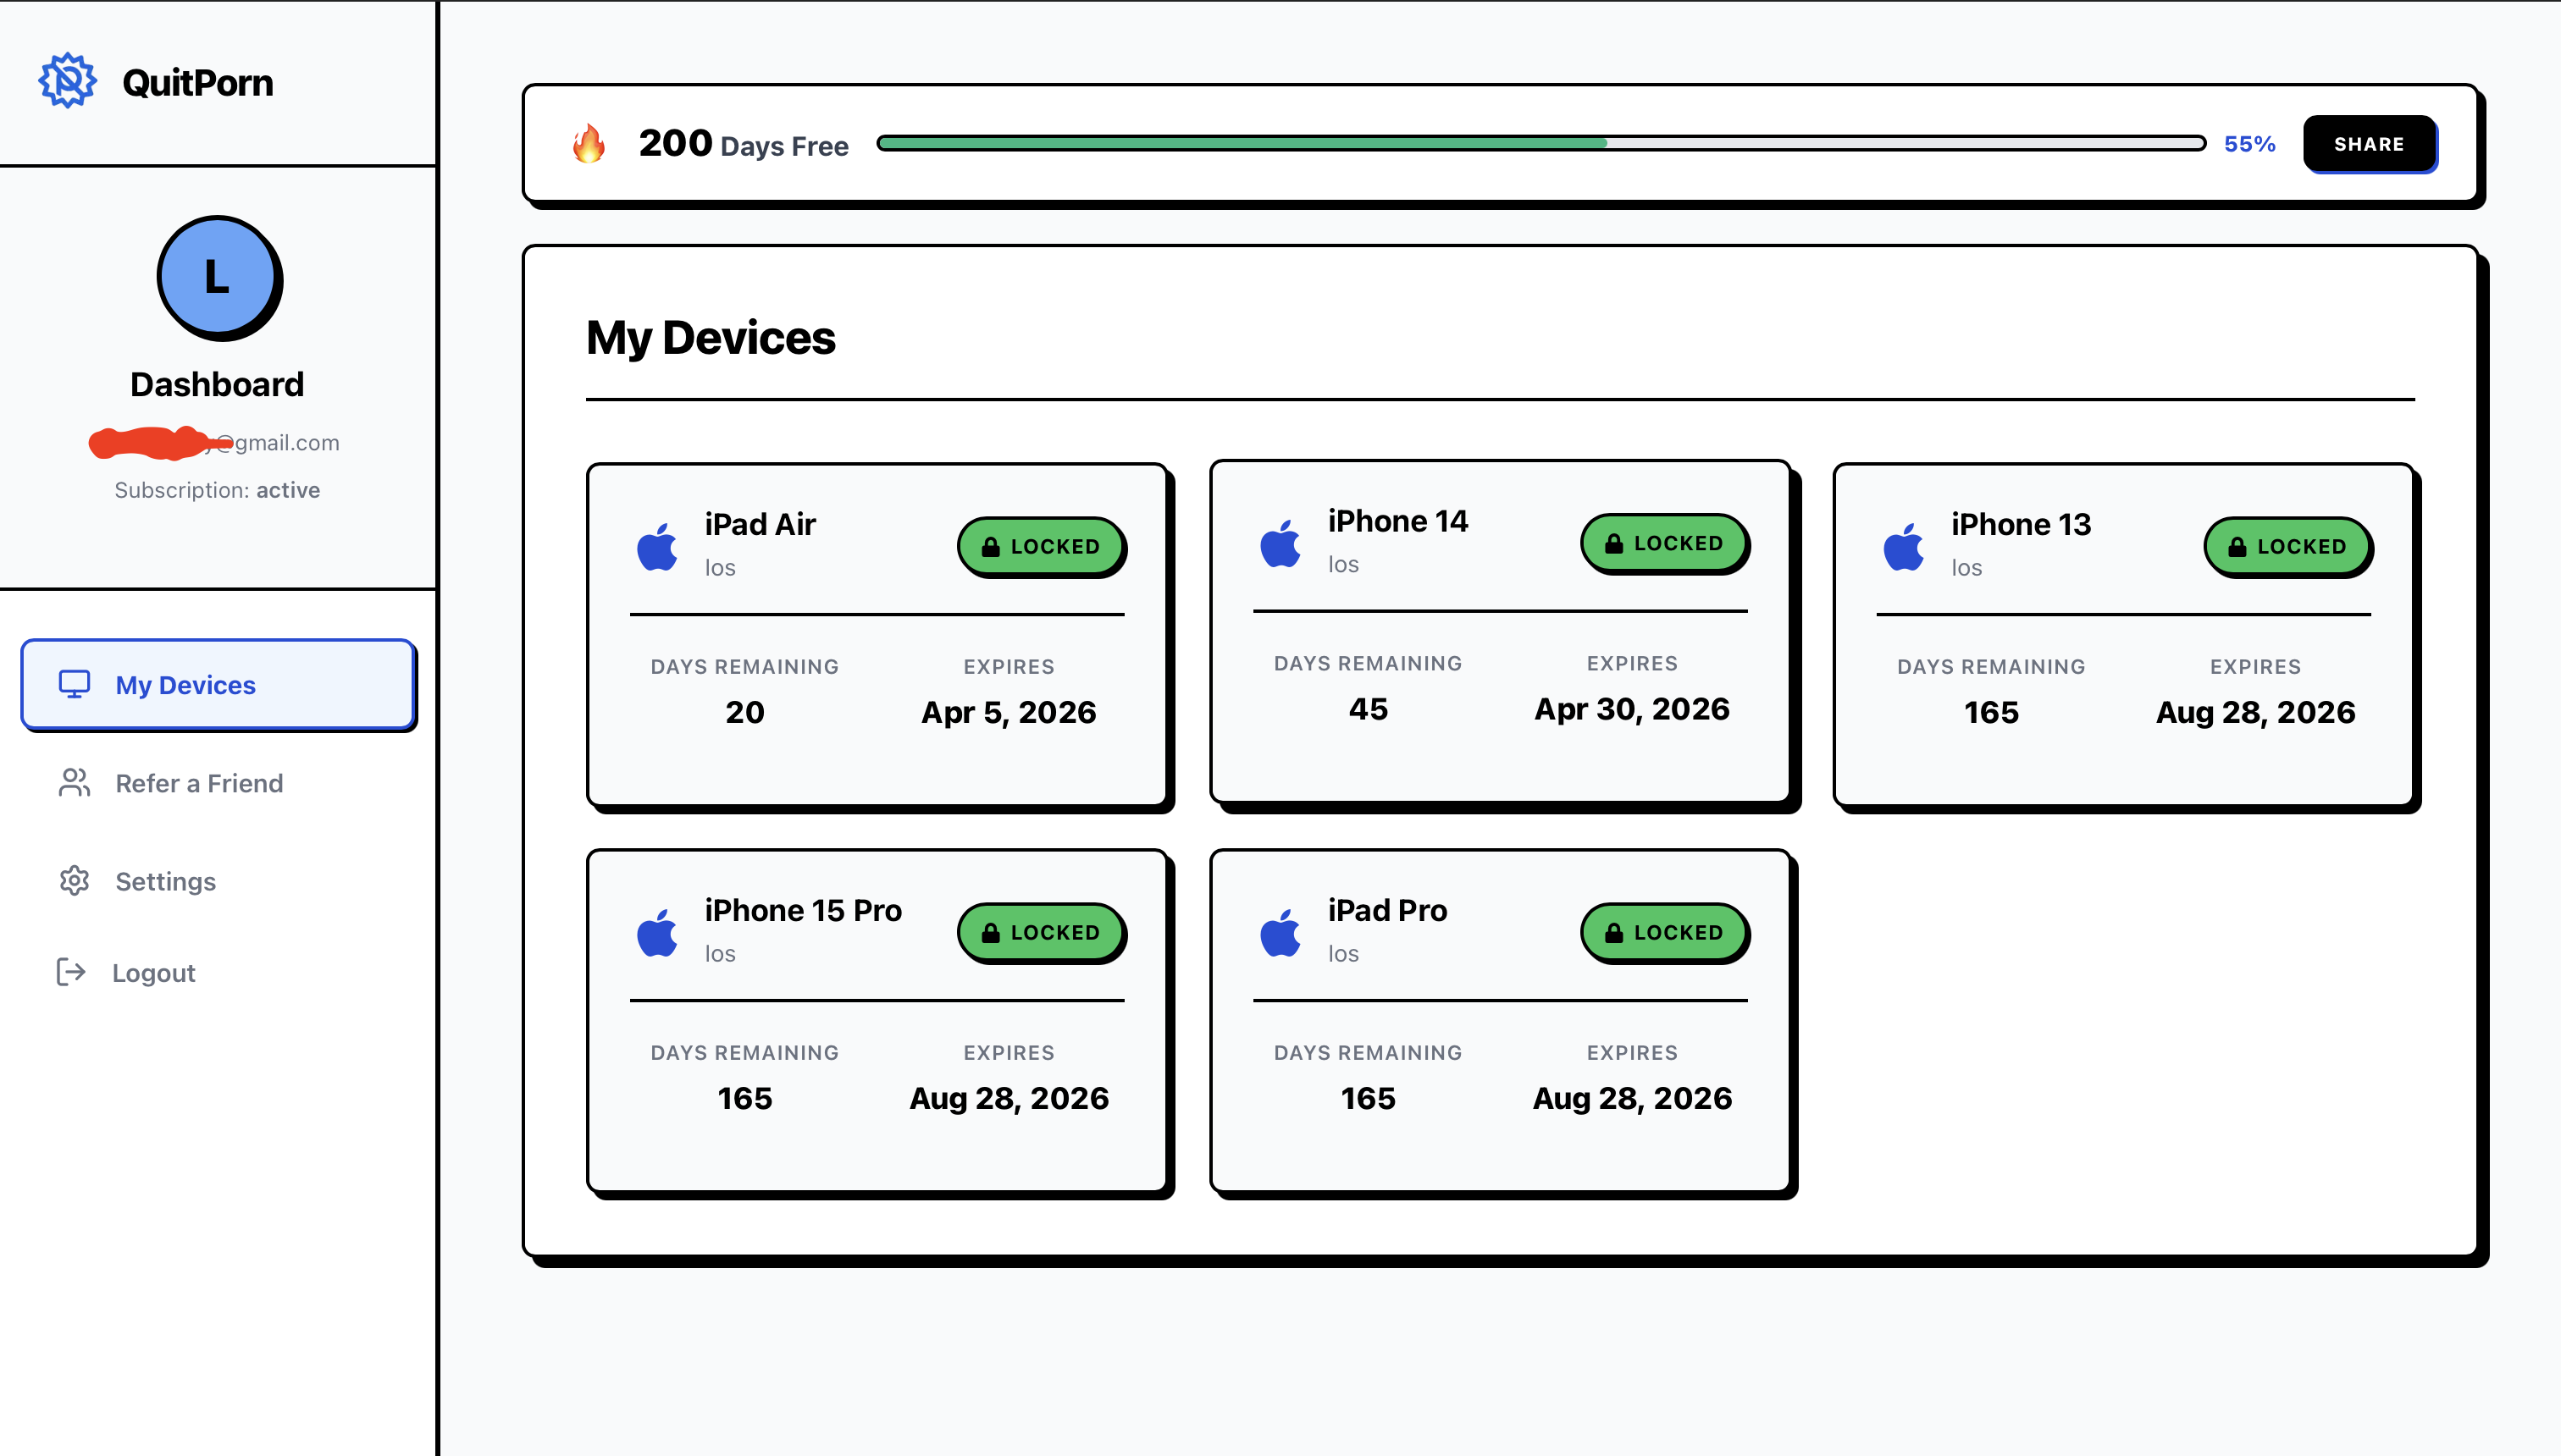Click the iPhone 13 device name

click(2020, 524)
